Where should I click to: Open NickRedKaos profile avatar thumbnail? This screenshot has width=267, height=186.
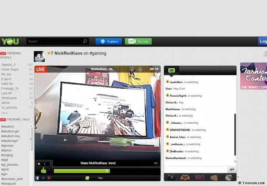click(x=39, y=56)
